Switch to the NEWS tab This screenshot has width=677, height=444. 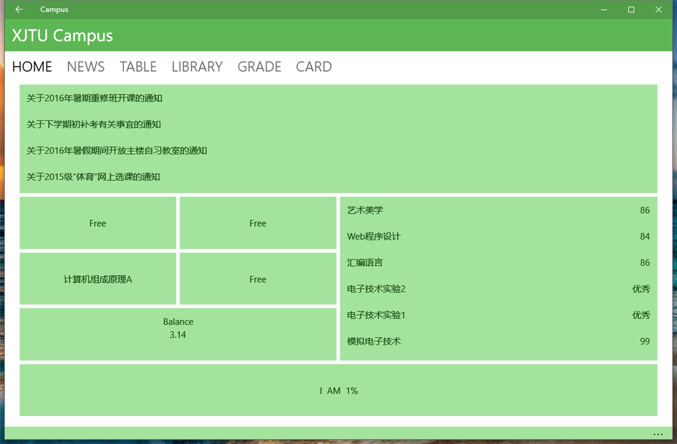click(x=85, y=67)
